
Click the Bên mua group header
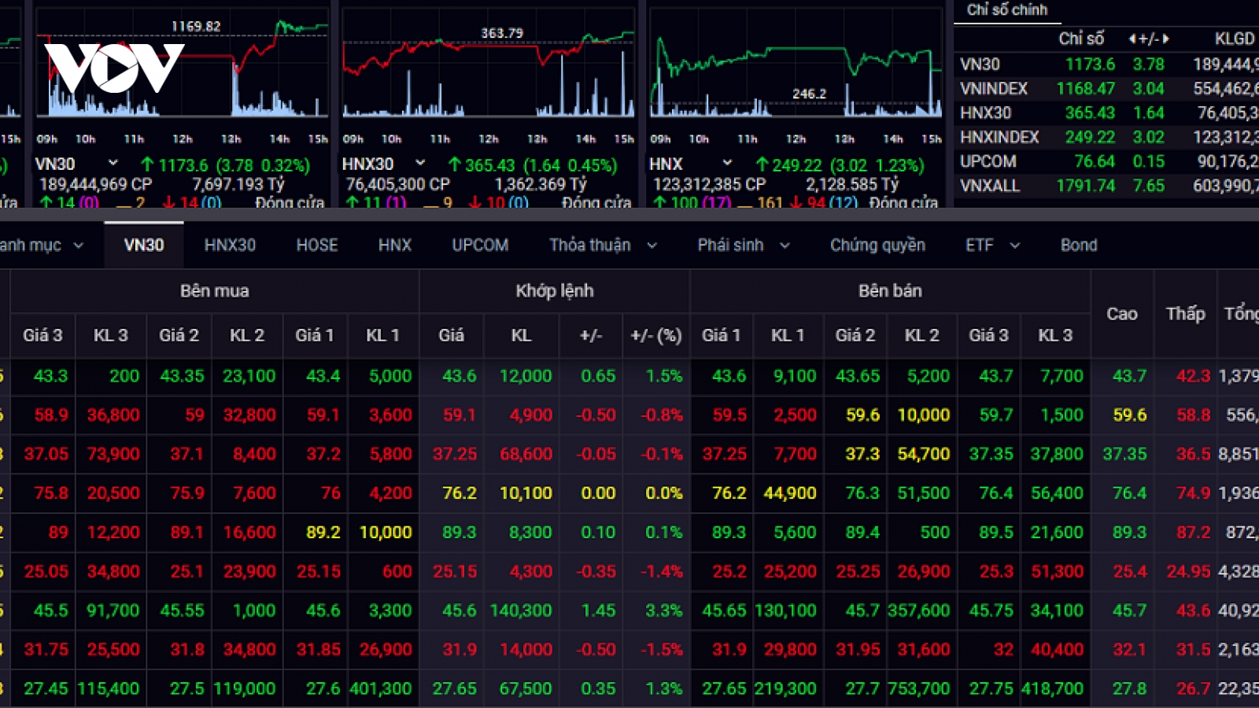[215, 291]
